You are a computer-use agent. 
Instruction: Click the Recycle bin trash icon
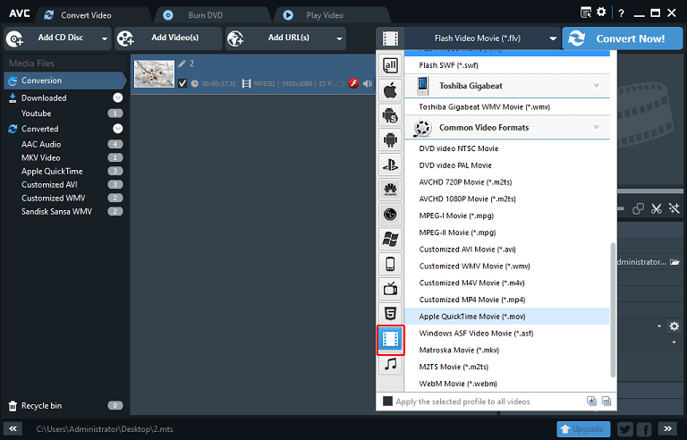click(x=13, y=406)
